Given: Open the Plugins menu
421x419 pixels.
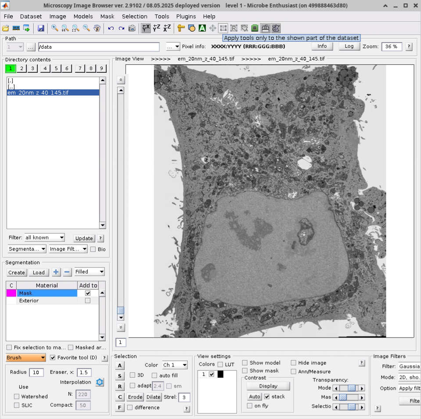Looking at the screenshot, I should click(x=186, y=16).
